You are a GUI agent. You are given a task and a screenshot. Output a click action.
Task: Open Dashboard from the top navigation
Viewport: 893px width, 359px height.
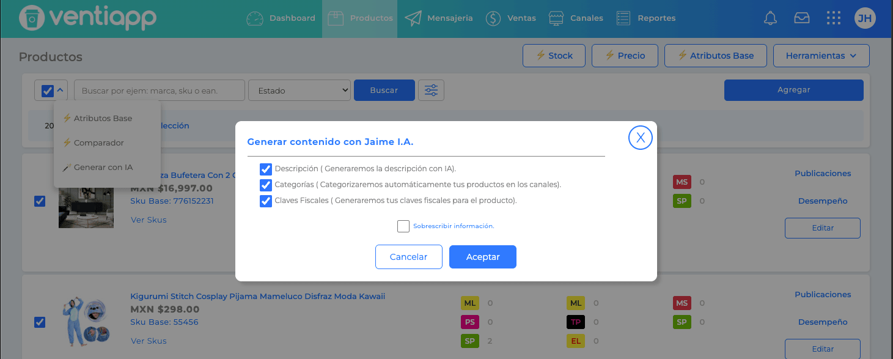point(281,18)
